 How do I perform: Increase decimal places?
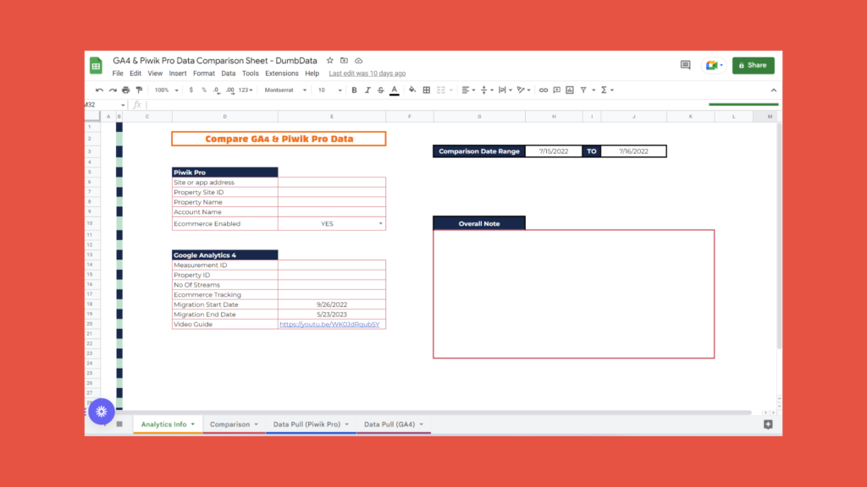[x=230, y=90]
